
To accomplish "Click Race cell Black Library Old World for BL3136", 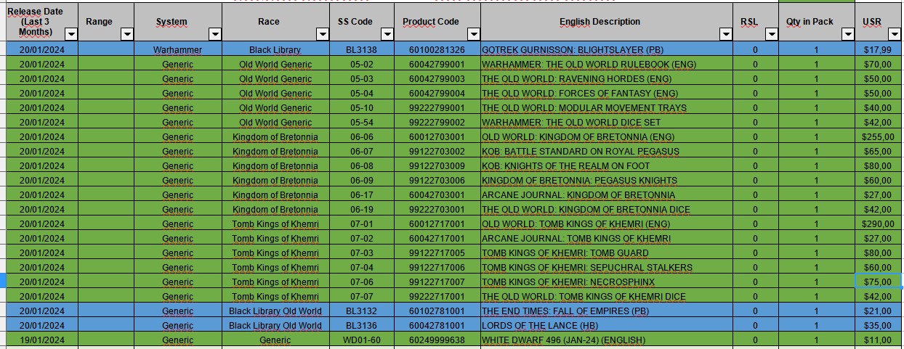I will coord(275,325).
